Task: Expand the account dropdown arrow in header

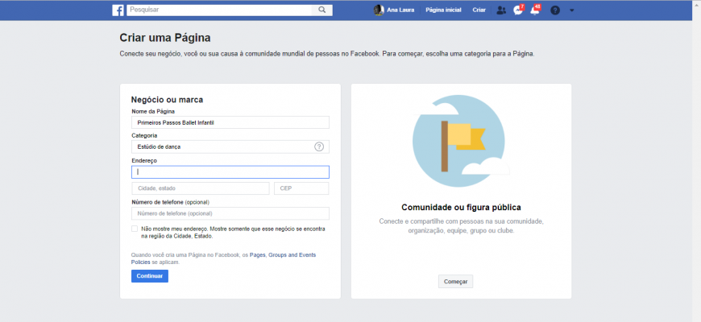Action: (572, 10)
